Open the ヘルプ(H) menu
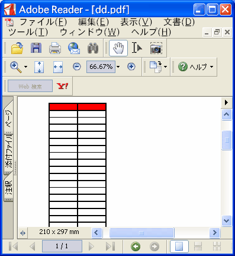This screenshot has width=235, height=256. [x=151, y=32]
